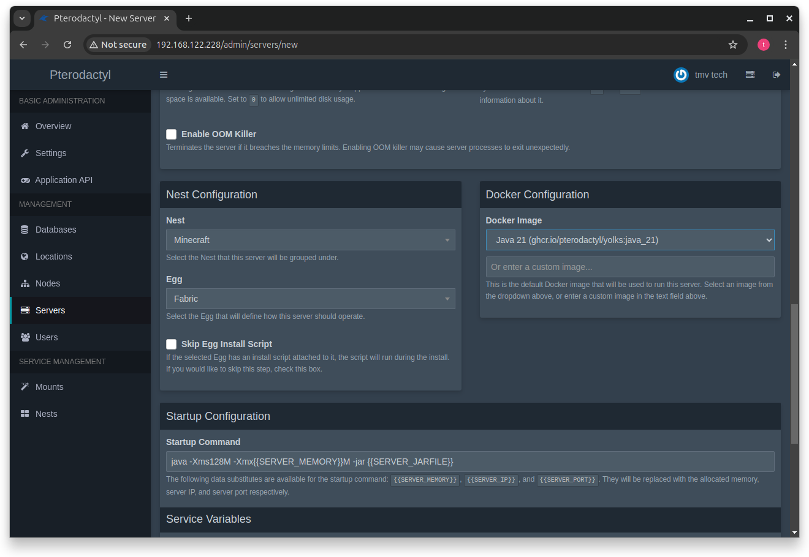The width and height of the screenshot is (809, 557).
Task: Expand the Egg dropdown showing Fabric
Action: click(310, 298)
